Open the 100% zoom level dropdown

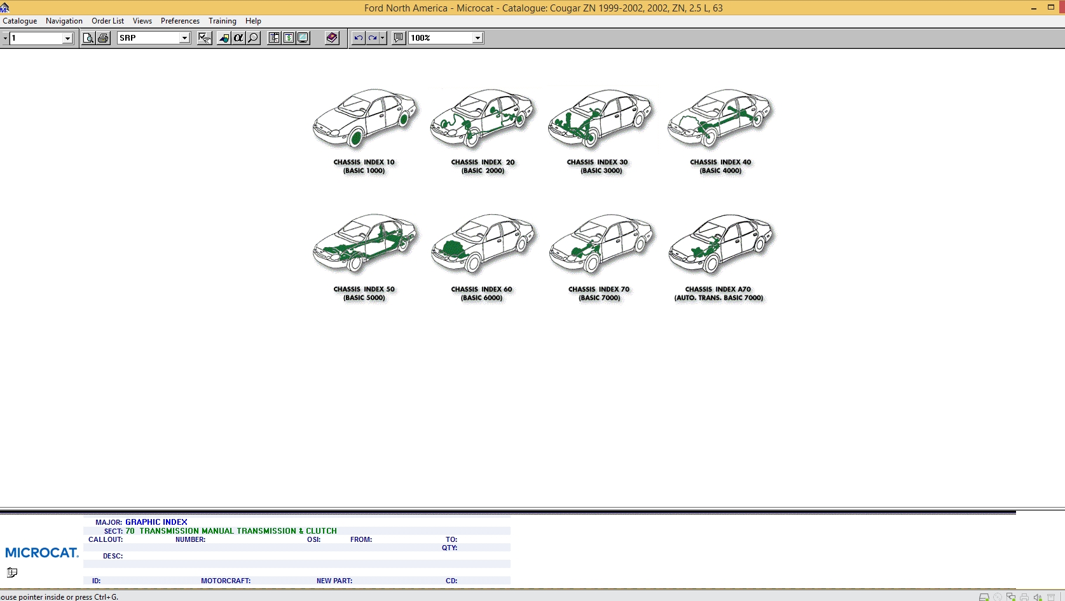coord(478,38)
